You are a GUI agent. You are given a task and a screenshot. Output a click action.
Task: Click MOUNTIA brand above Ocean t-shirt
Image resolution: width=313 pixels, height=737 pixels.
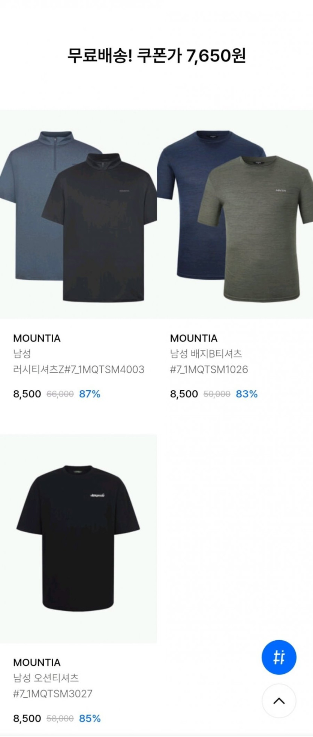point(37,662)
